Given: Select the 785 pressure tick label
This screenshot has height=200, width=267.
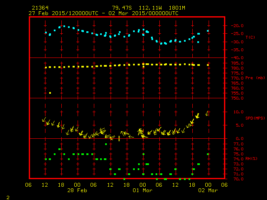Looking at the screenshot, I should pos(234,63).
